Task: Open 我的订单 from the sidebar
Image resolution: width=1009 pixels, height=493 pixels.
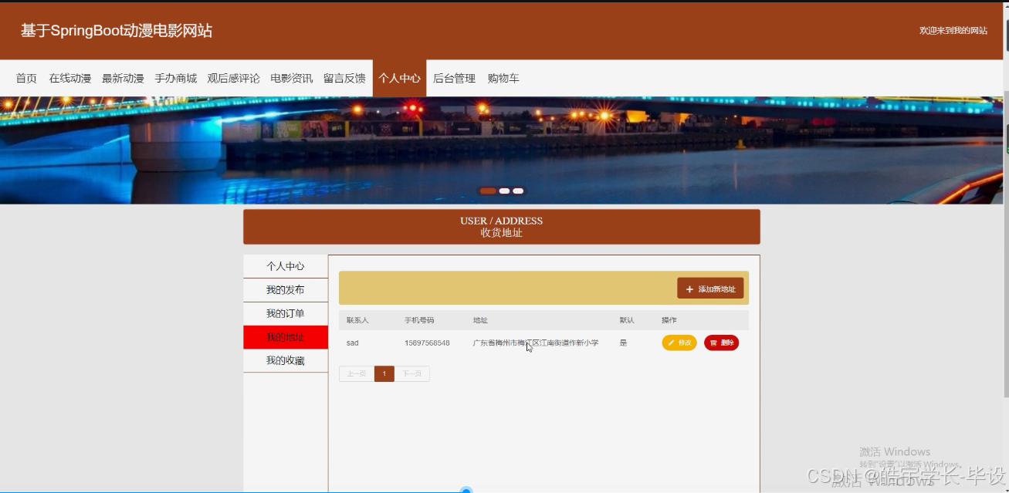Action: coord(286,313)
